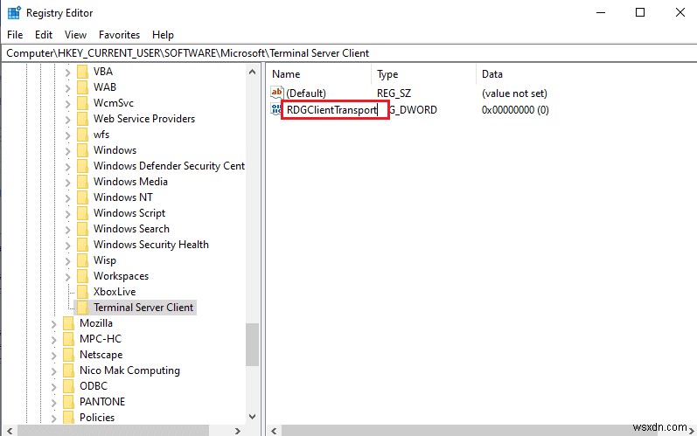Image resolution: width=697 pixels, height=436 pixels.
Task: Expand the Windows Search key
Action: pos(67,229)
